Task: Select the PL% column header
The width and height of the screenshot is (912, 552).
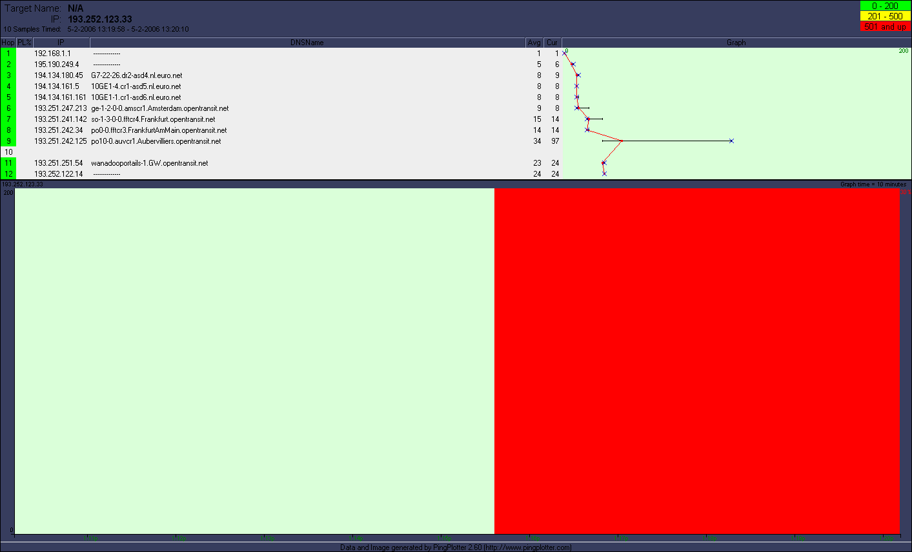Action: (25, 43)
